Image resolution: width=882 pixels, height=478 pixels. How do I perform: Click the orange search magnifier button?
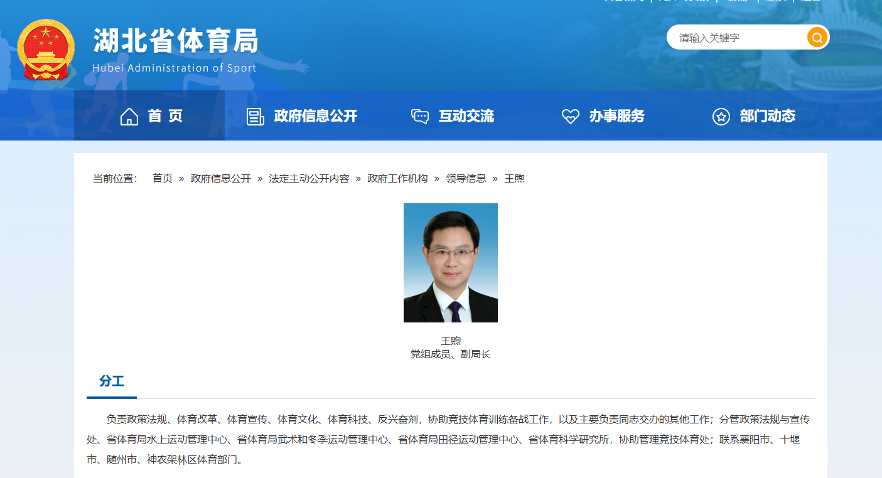[817, 38]
